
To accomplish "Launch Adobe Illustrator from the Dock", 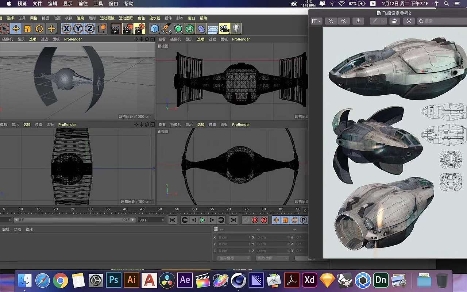I will (x=131, y=280).
